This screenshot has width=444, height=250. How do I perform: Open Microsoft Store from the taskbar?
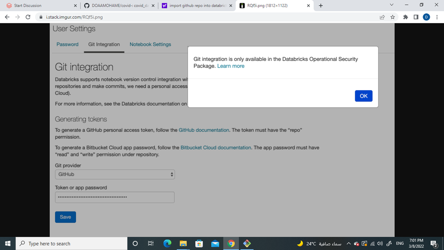pos(199,243)
